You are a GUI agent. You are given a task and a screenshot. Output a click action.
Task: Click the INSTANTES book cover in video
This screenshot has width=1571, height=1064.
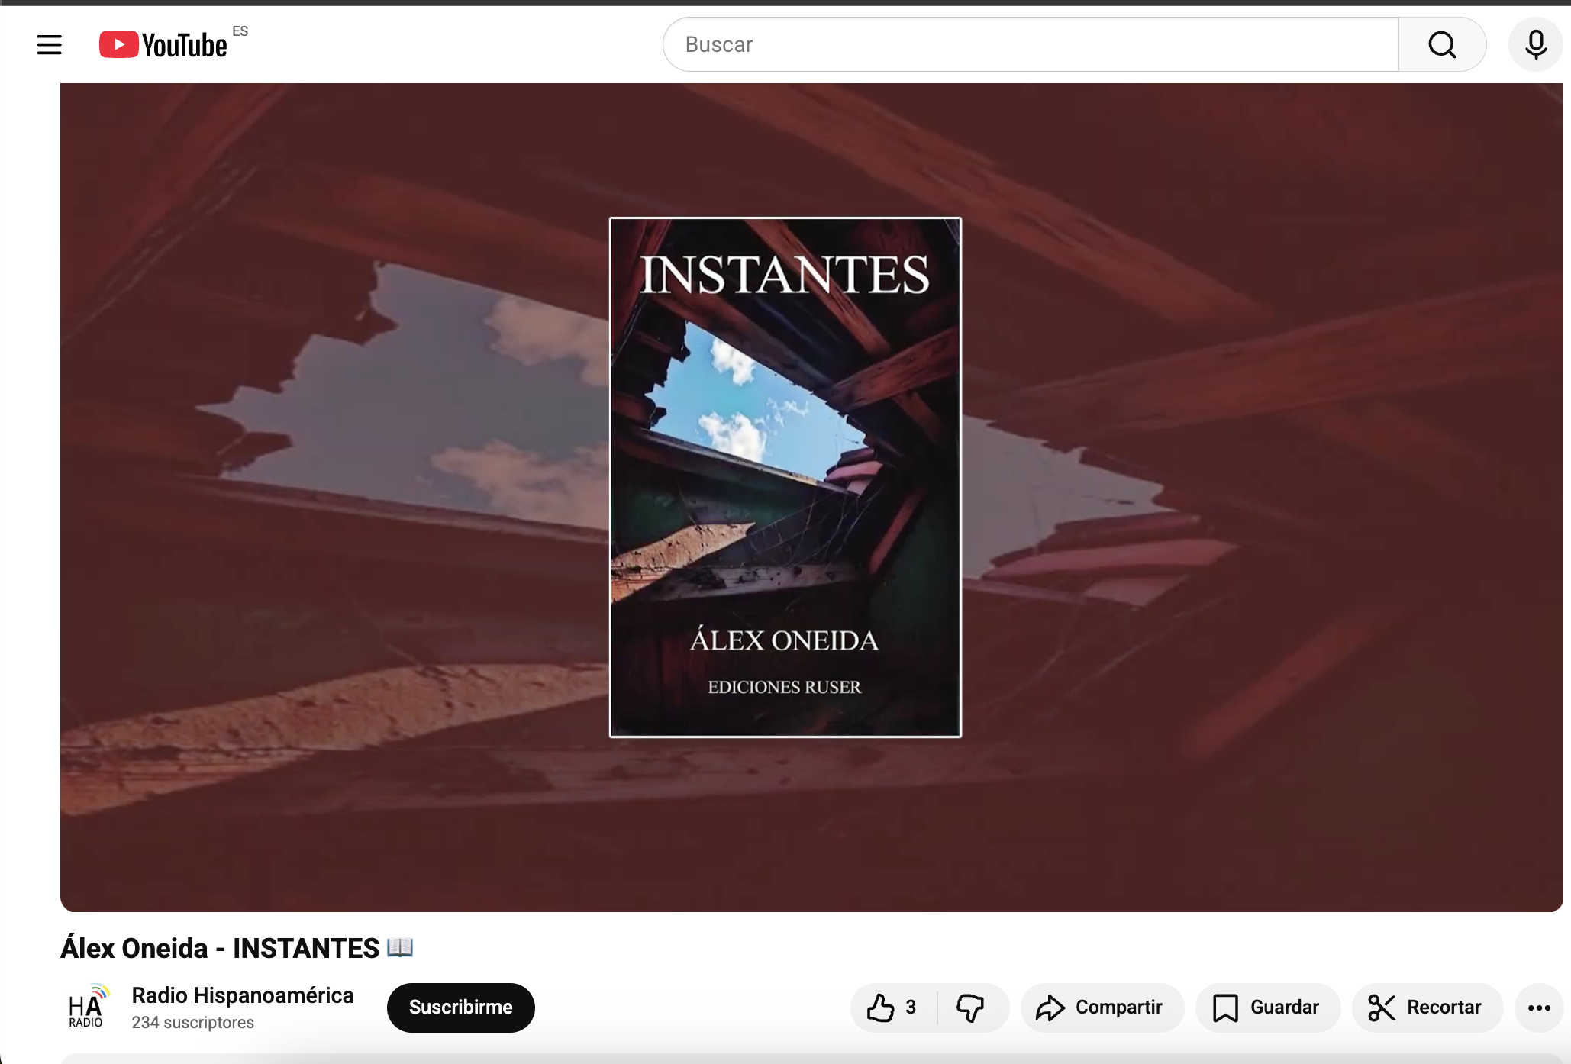coord(785,477)
